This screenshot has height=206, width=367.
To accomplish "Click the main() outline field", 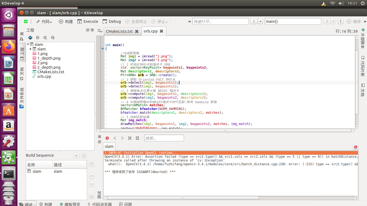I will [x=293, y=21].
